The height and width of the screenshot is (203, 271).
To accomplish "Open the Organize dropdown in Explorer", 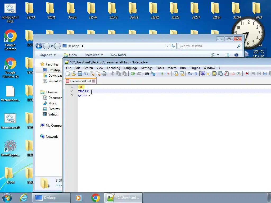I will 48,55.
